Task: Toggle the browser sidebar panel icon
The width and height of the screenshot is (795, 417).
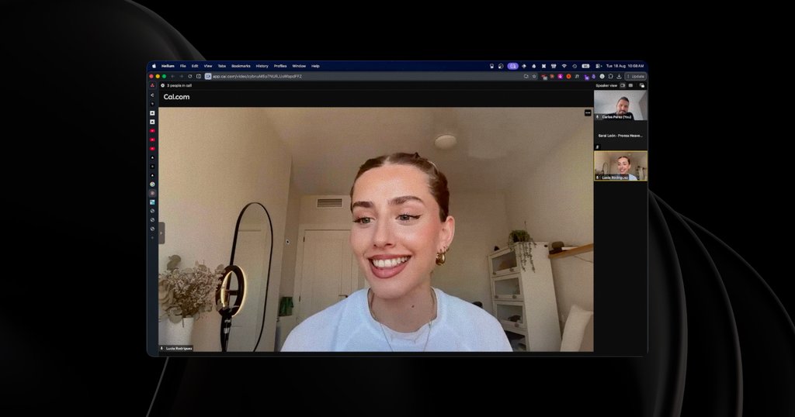Action: coord(199,77)
